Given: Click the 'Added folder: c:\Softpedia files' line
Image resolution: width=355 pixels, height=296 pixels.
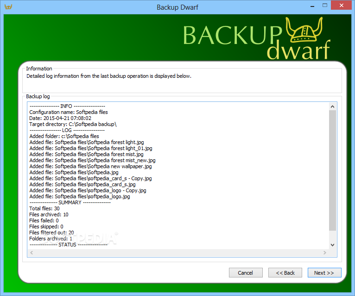Looking at the screenshot, I should point(64,136).
